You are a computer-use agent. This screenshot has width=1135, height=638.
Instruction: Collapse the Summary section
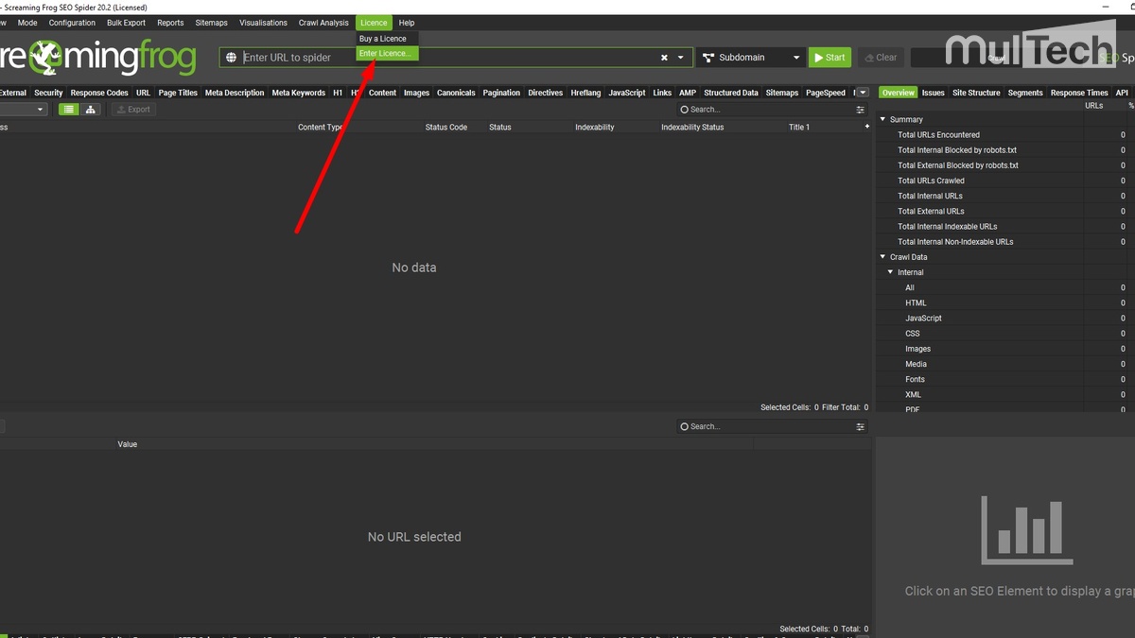pyautogui.click(x=883, y=120)
